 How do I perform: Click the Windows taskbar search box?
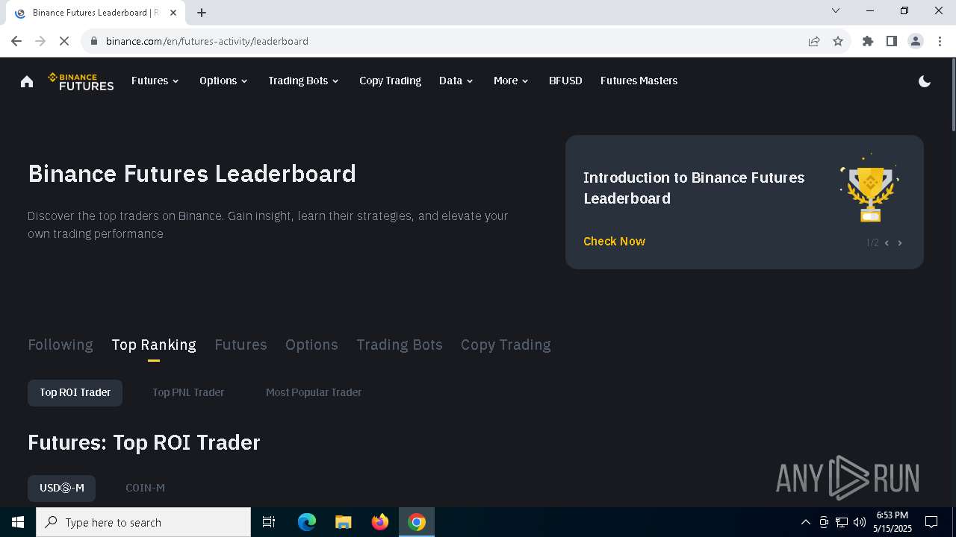pos(143,522)
